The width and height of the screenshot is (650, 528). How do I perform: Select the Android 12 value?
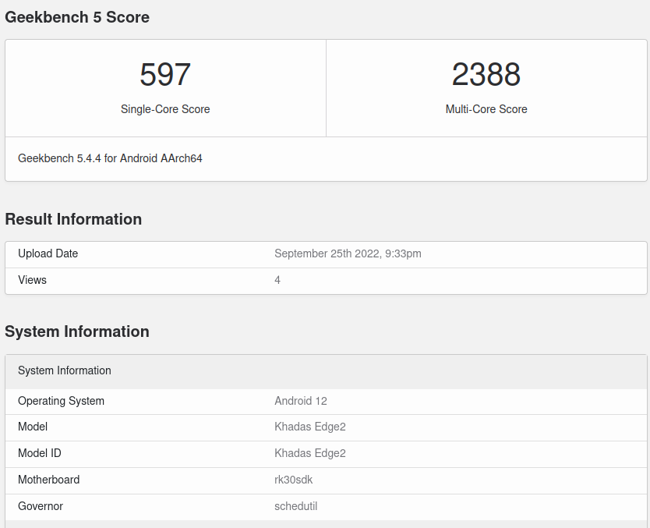click(301, 401)
